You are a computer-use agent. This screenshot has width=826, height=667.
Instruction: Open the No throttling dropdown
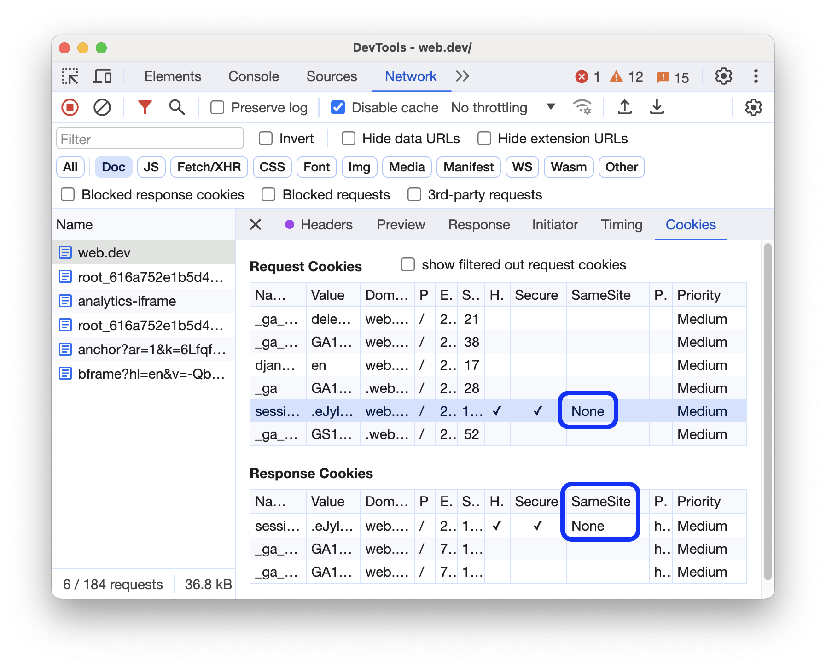pyautogui.click(x=502, y=107)
